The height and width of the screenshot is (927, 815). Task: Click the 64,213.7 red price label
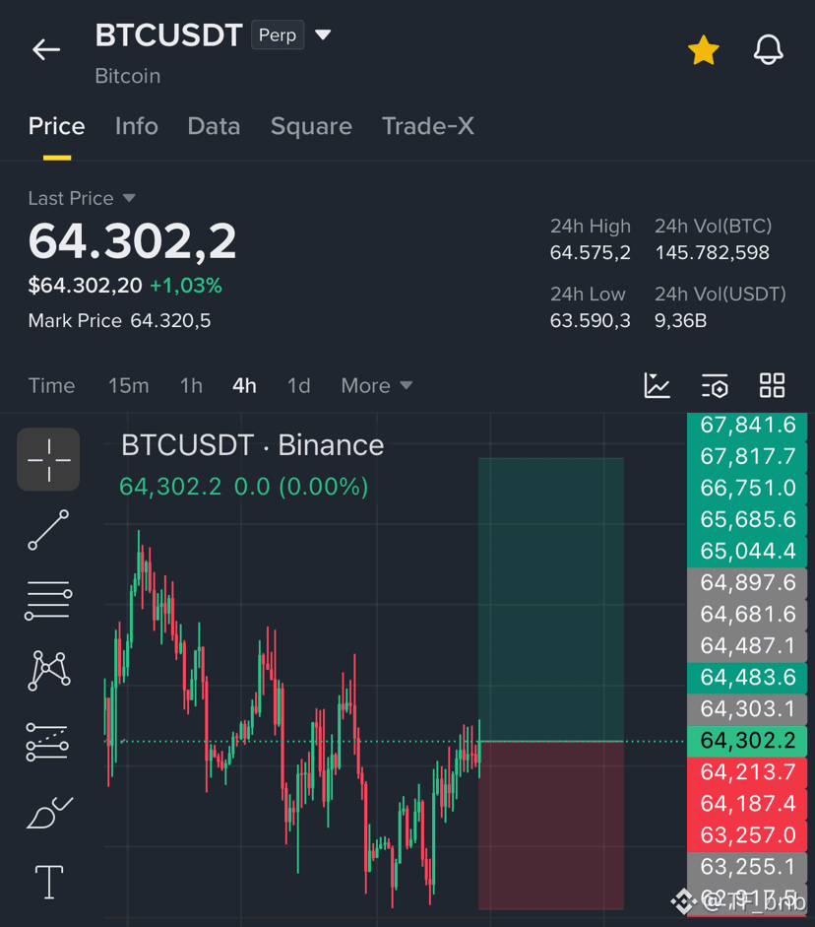(747, 772)
